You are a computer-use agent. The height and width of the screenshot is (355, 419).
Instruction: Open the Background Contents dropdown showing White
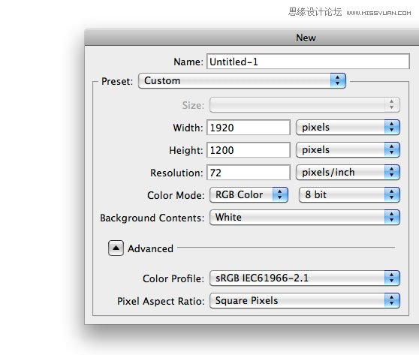point(305,217)
